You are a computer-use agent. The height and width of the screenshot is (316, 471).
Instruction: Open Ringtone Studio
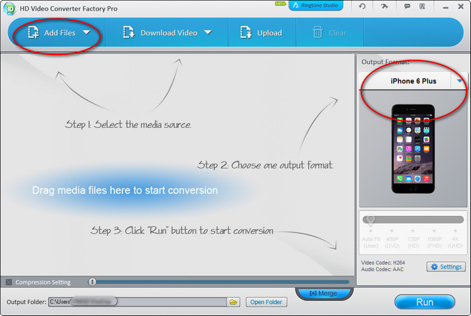click(316, 5)
